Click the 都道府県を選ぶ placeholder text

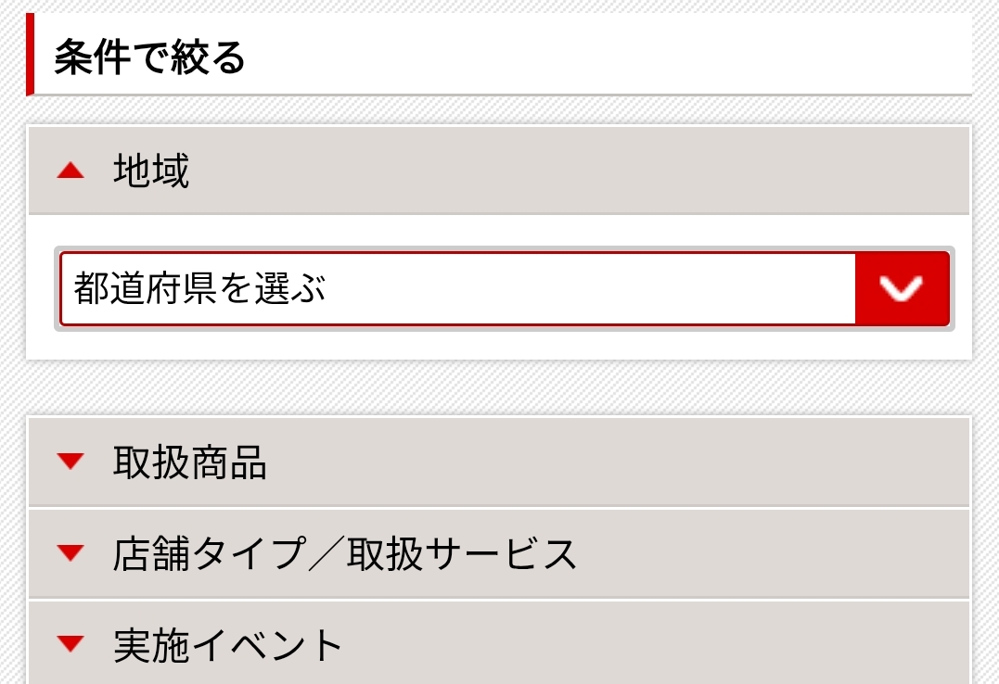tap(200, 289)
